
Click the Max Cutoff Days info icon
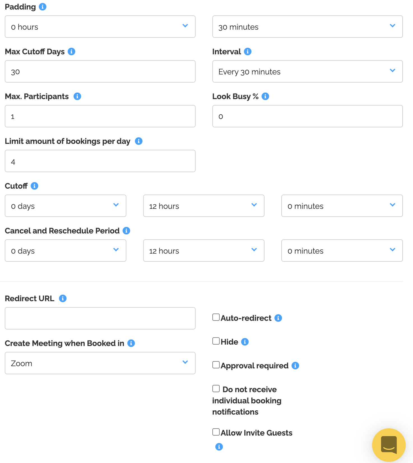71,52
